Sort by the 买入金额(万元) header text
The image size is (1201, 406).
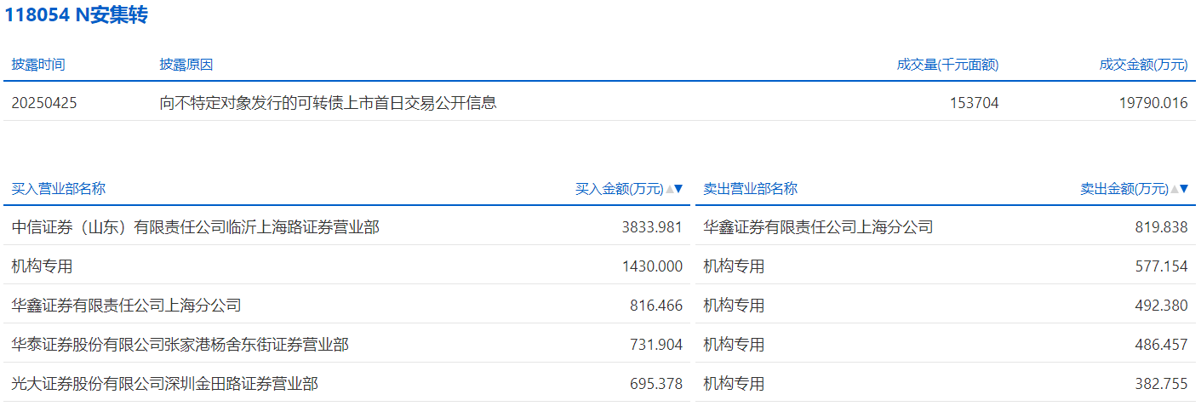(x=619, y=189)
